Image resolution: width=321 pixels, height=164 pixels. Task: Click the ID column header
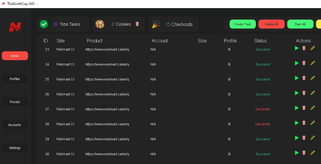pos(45,41)
